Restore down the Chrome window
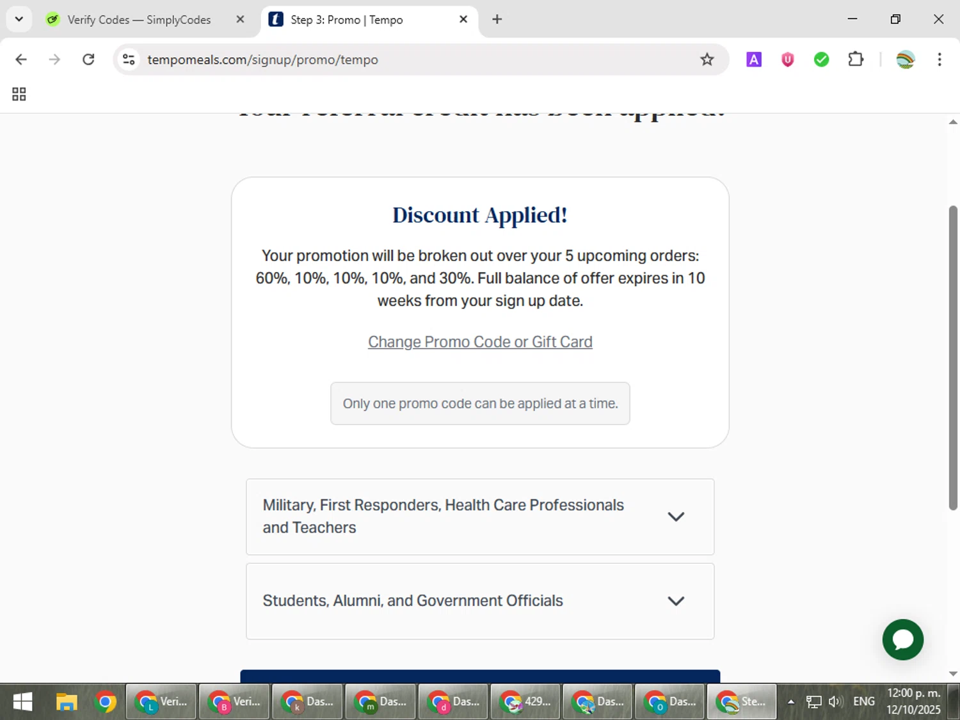This screenshot has width=960, height=720. point(895,19)
